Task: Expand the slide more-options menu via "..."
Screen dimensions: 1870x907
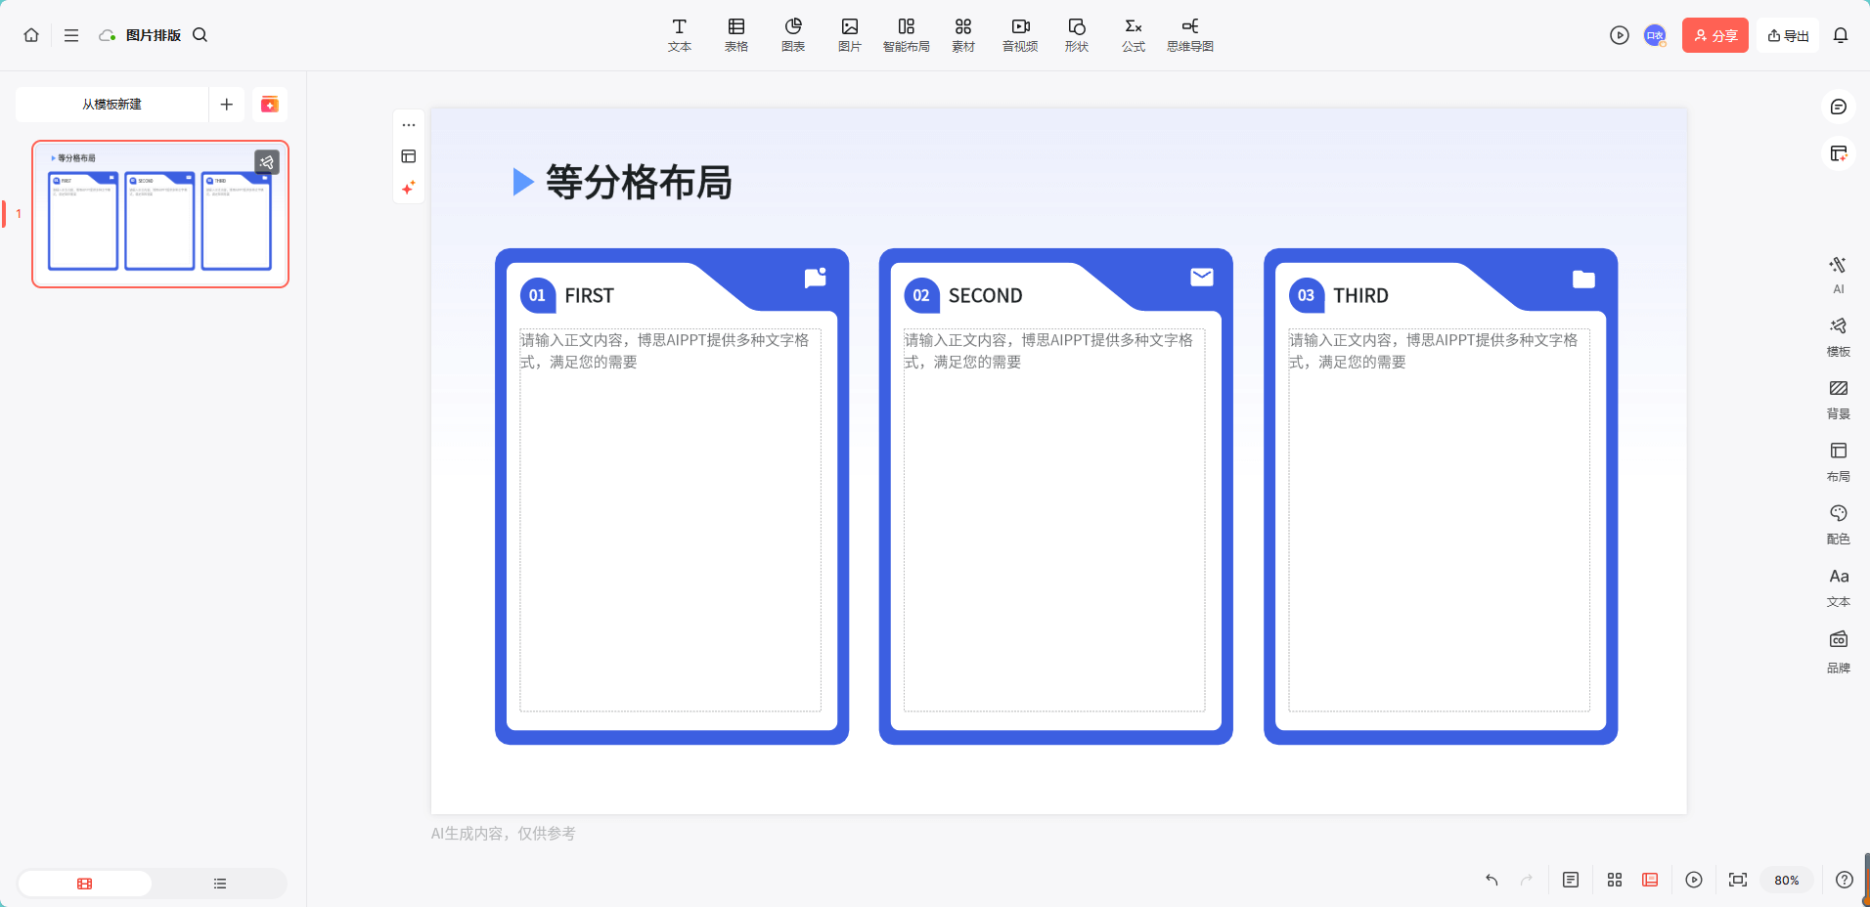Action: tap(408, 125)
